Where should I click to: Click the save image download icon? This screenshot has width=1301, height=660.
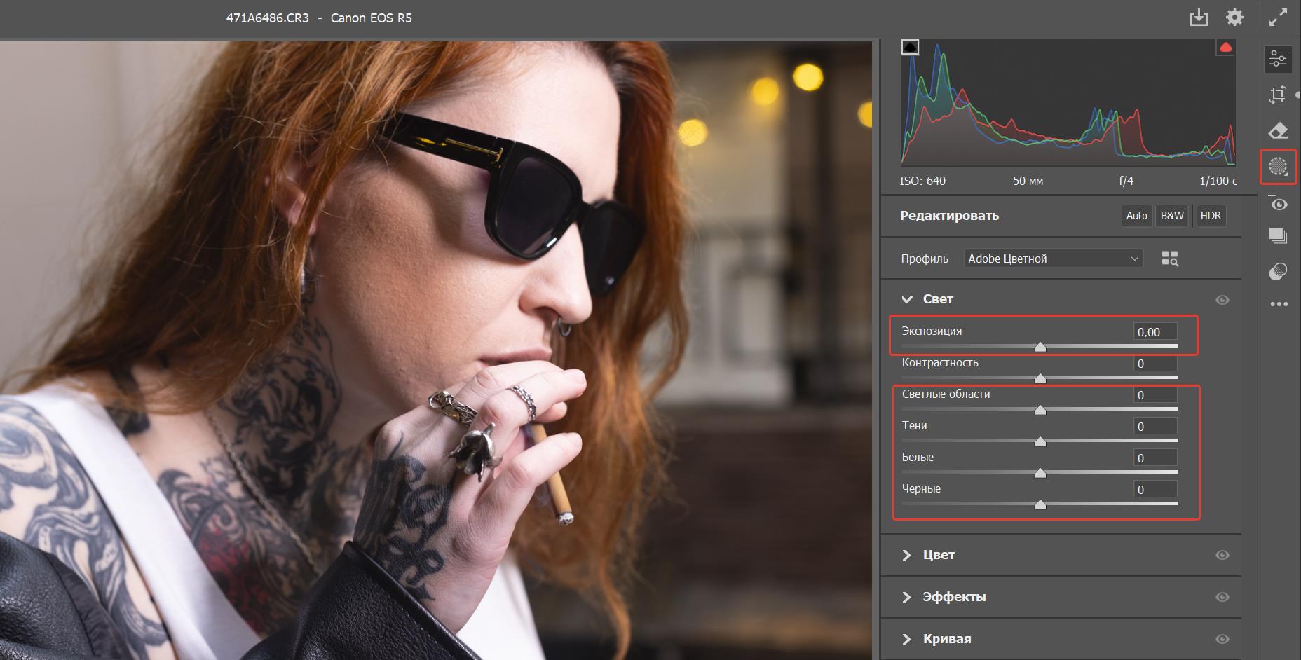click(x=1199, y=18)
